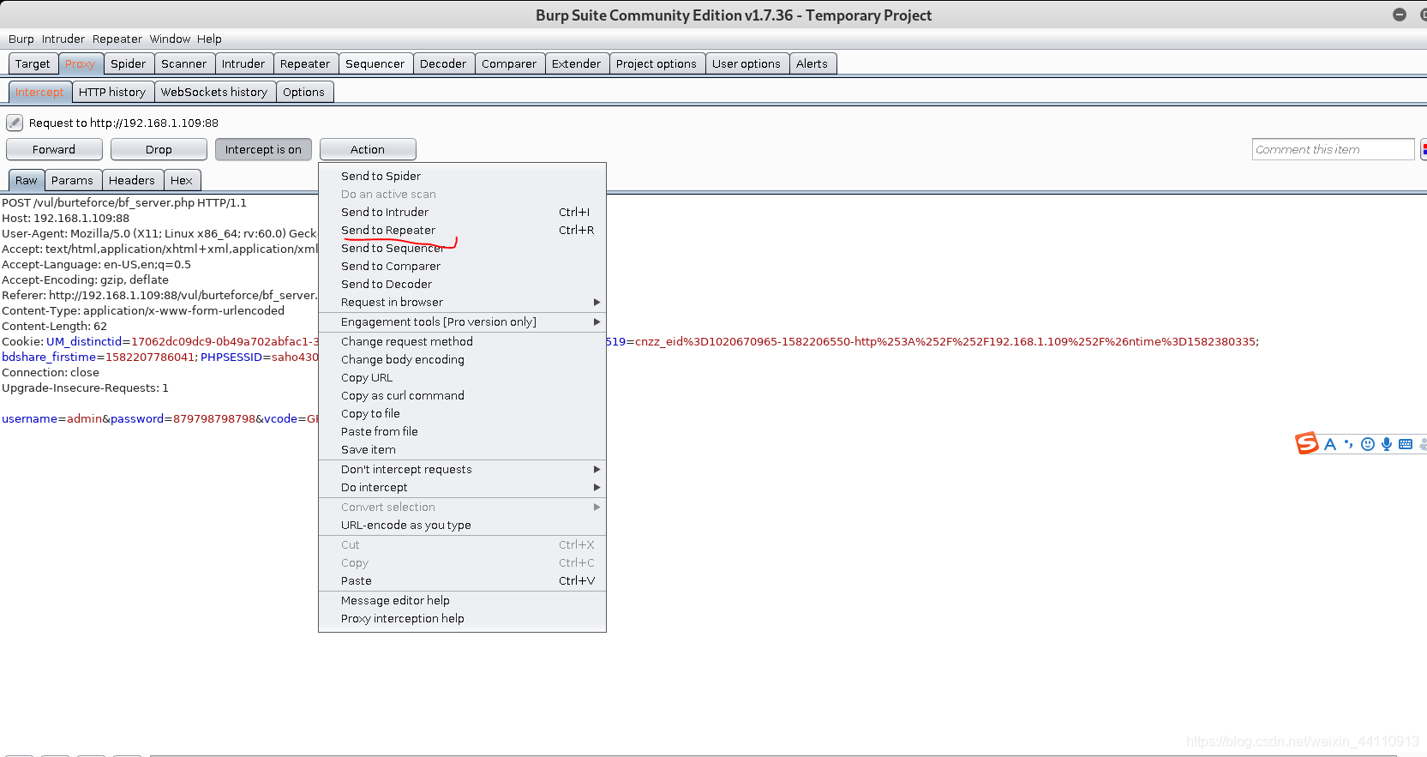
Task: Select Change request method
Action: tap(462, 341)
